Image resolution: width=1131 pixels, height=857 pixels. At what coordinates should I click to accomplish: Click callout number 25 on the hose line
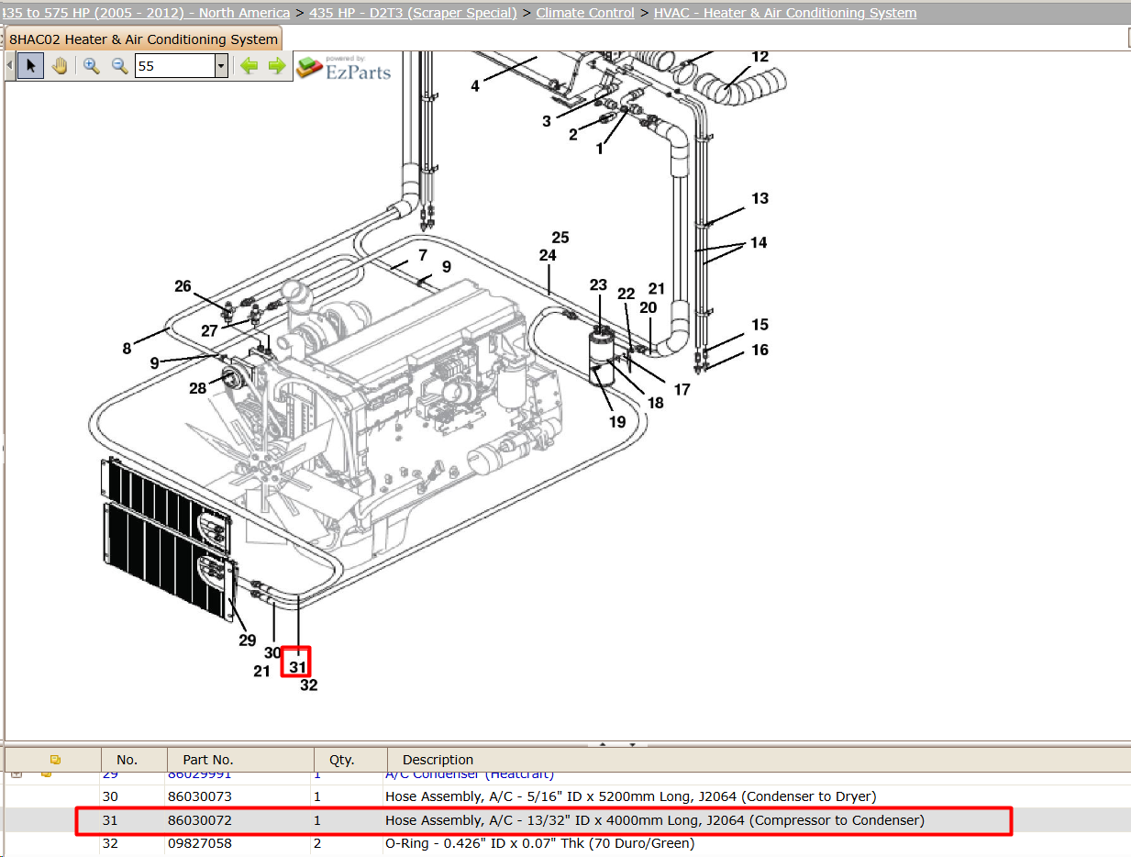[560, 238]
